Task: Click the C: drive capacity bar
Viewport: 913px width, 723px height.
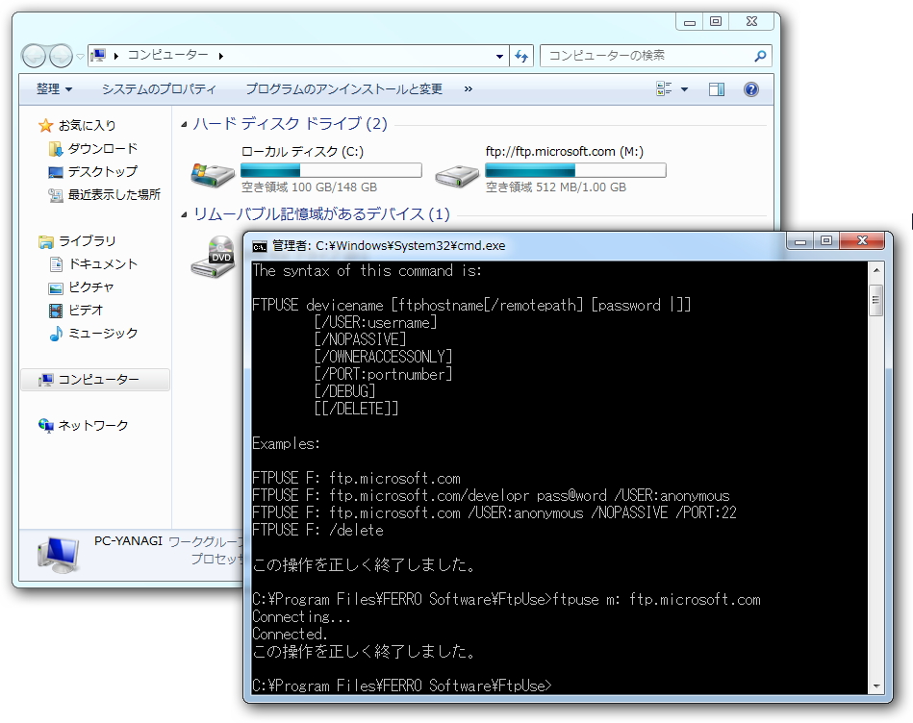Action: [x=332, y=169]
